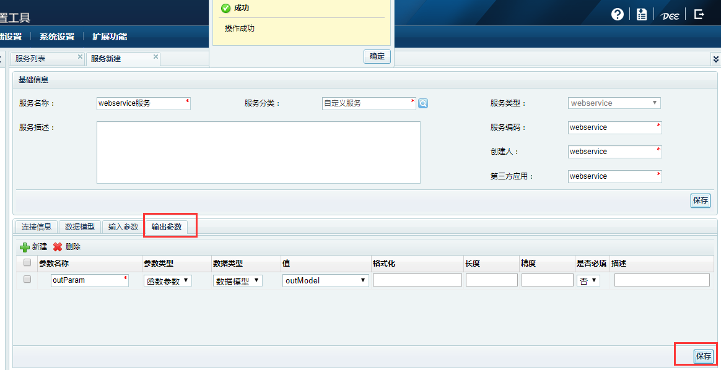Click the DEE logo icon

670,15
